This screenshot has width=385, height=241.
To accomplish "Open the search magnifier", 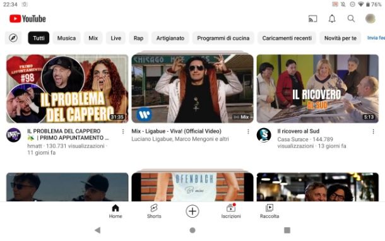I will click(351, 19).
